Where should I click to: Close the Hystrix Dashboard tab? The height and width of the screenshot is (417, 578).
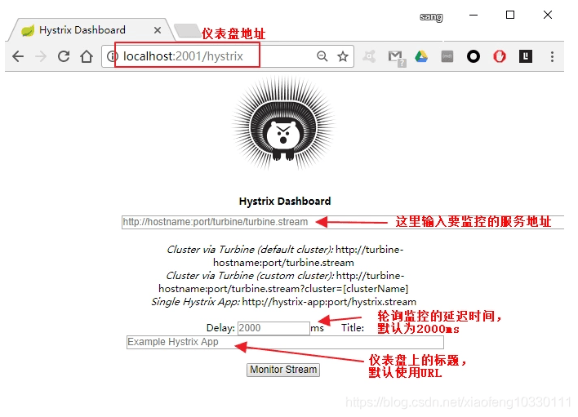[158, 30]
